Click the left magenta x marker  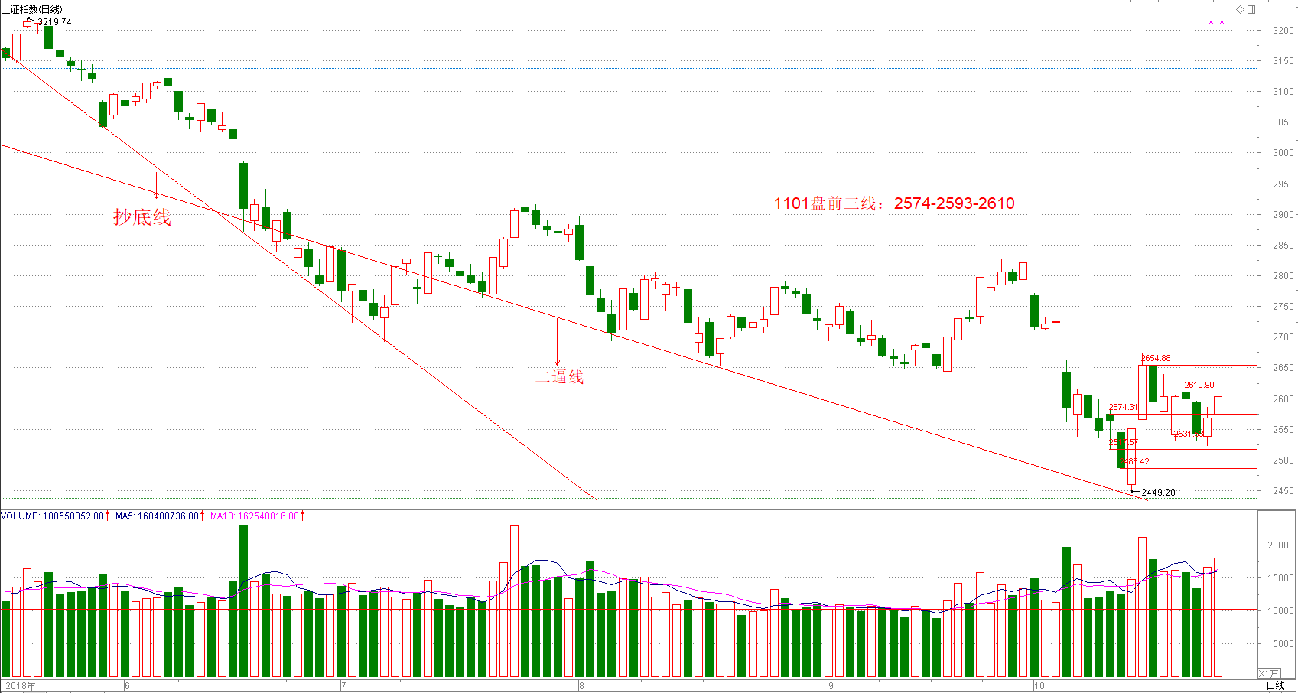click(x=1211, y=22)
